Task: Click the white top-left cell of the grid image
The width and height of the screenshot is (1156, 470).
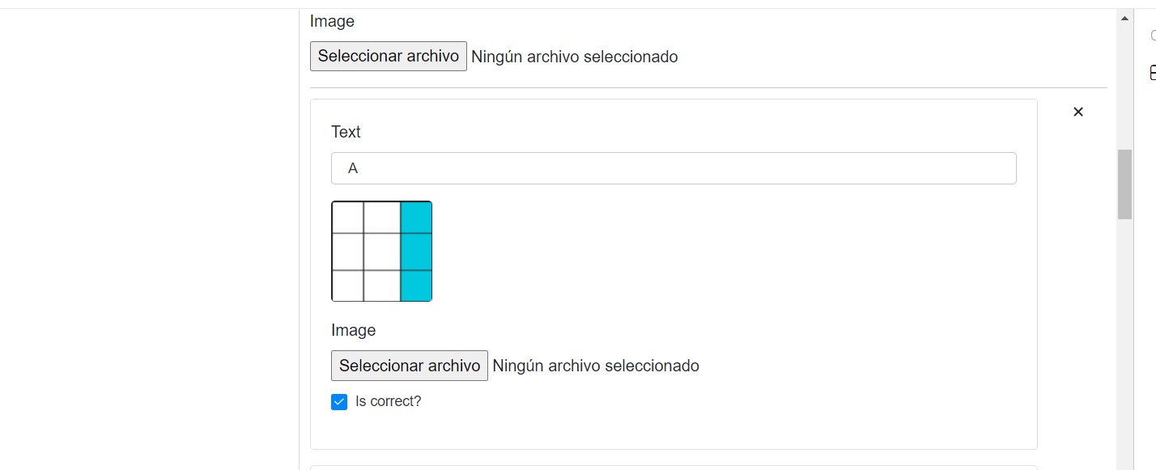Action: coord(347,218)
